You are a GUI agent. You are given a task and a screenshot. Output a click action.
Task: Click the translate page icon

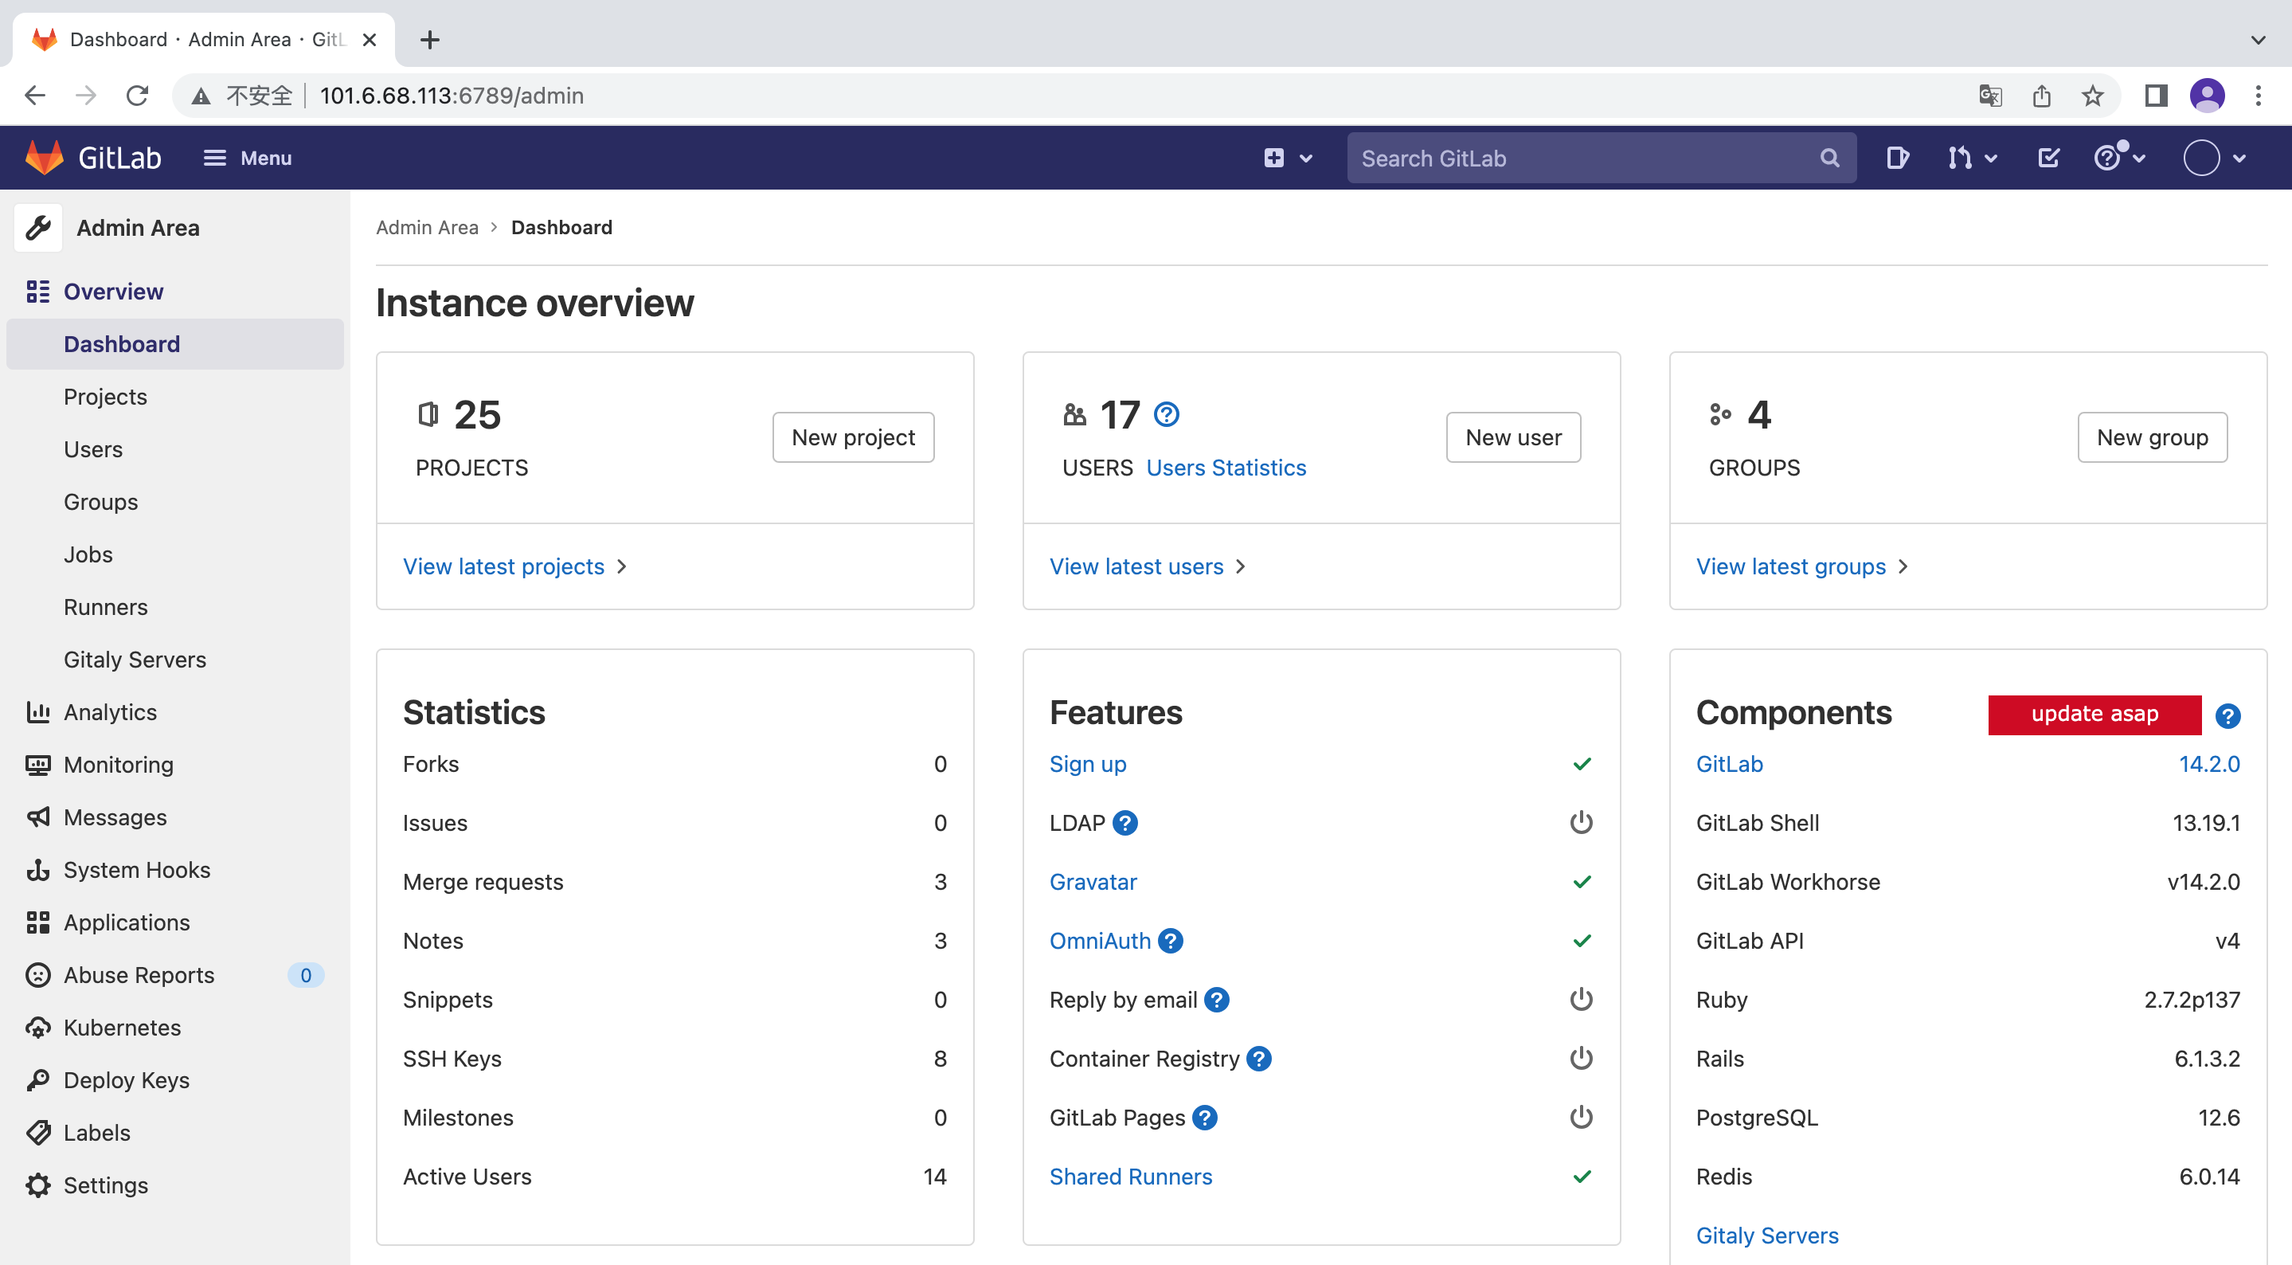point(1989,96)
